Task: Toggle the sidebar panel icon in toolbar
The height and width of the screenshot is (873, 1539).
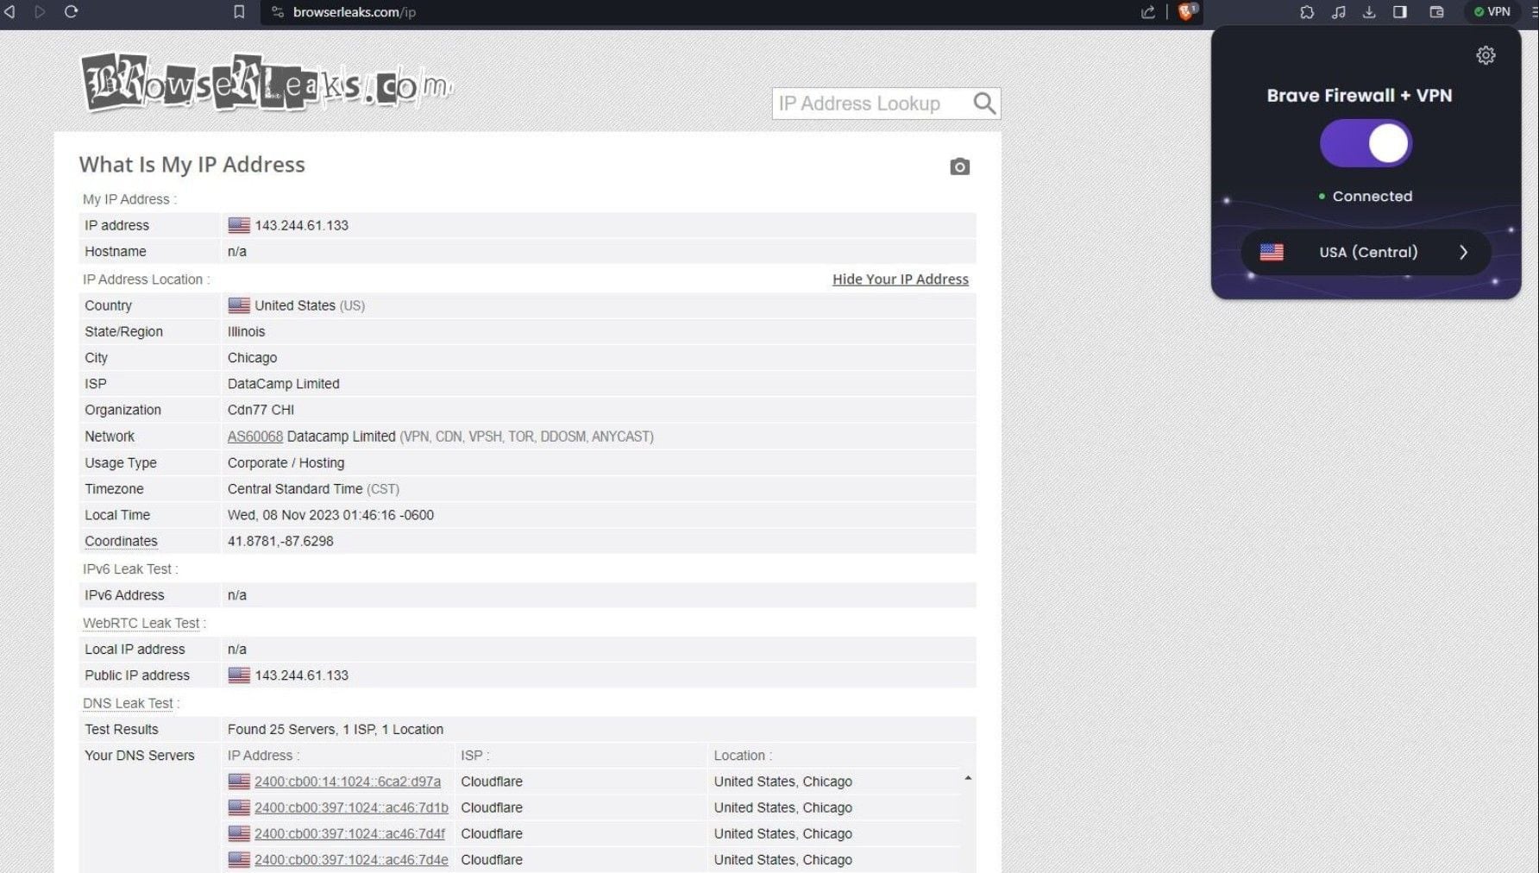Action: click(1401, 12)
